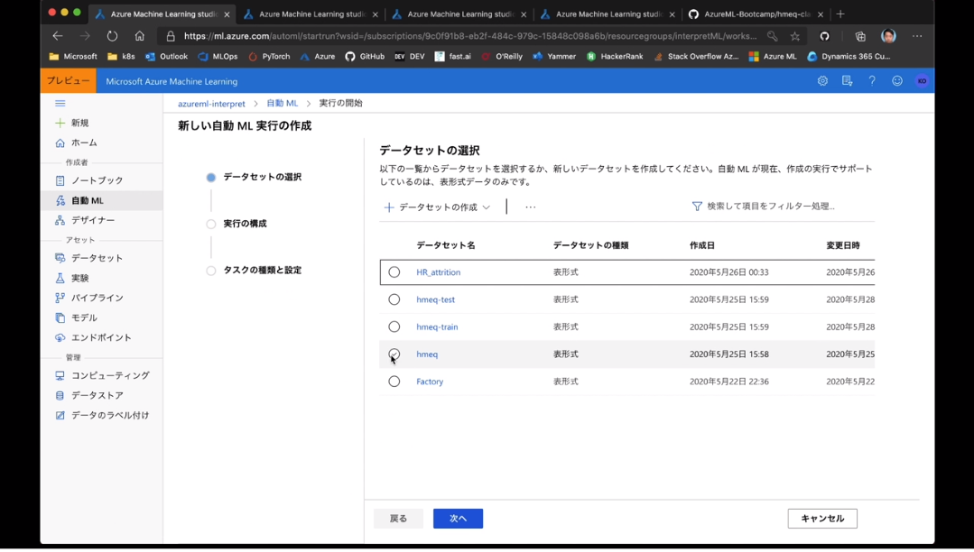The image size is (974, 552).
Task: Click the azureml-interpret breadcrumb link
Action: tap(211, 104)
